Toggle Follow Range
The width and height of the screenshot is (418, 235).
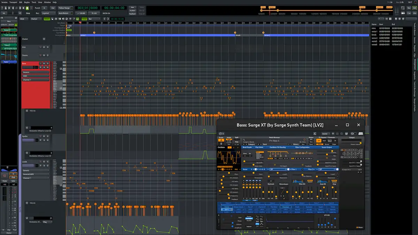click(65, 8)
